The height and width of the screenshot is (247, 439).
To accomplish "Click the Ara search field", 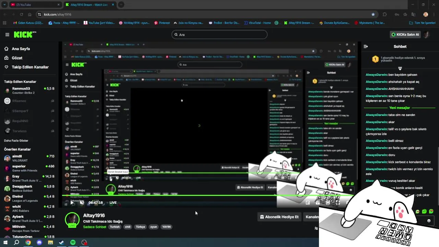I will pos(219,35).
